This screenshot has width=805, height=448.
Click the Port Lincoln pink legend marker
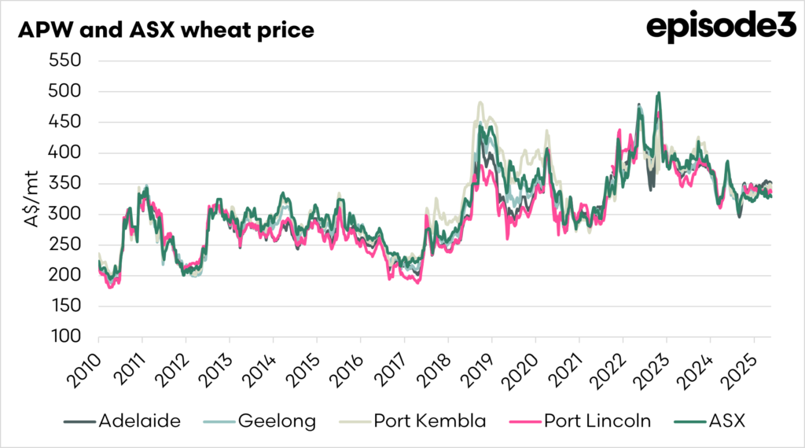(526, 421)
